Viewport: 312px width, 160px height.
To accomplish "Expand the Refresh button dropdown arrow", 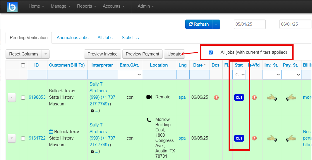I will pos(216,24).
